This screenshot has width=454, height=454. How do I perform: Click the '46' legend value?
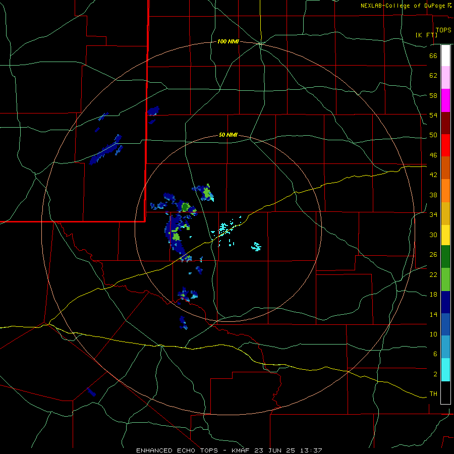pos(433,155)
